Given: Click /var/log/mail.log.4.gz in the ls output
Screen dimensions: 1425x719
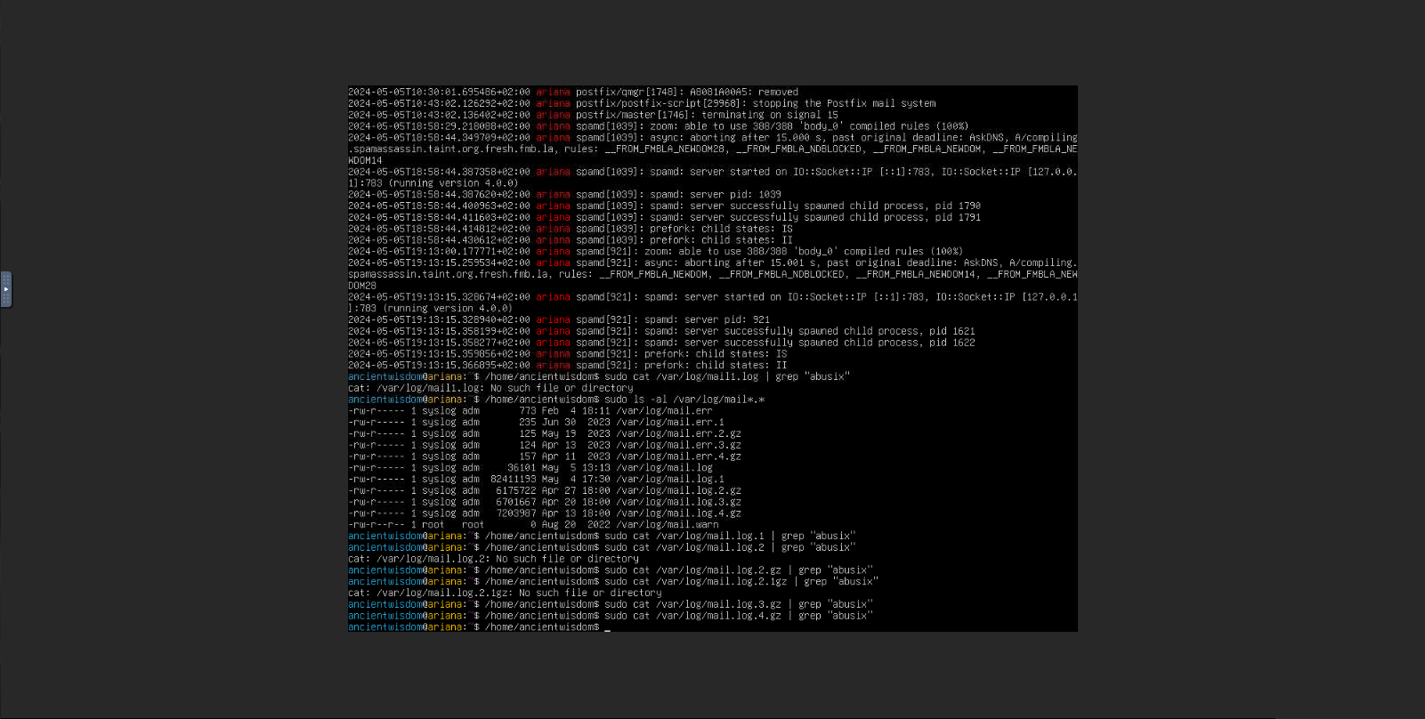Looking at the screenshot, I should tap(678, 513).
